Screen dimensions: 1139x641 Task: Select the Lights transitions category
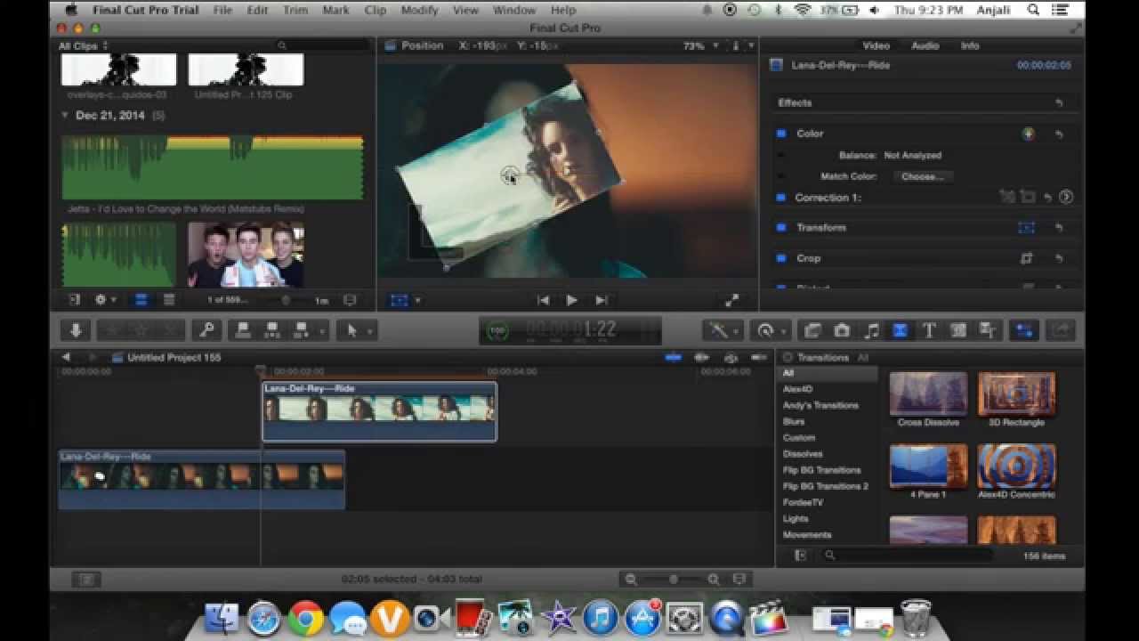(x=796, y=519)
